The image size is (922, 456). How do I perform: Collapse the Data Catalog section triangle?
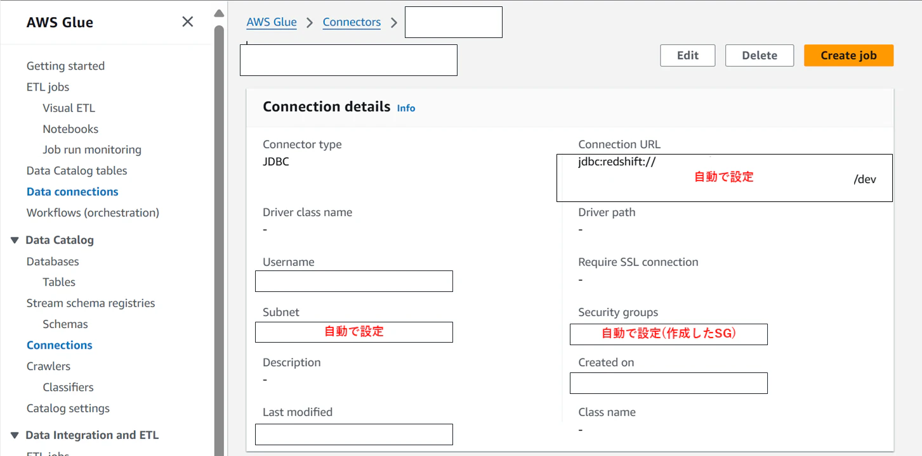pos(15,241)
